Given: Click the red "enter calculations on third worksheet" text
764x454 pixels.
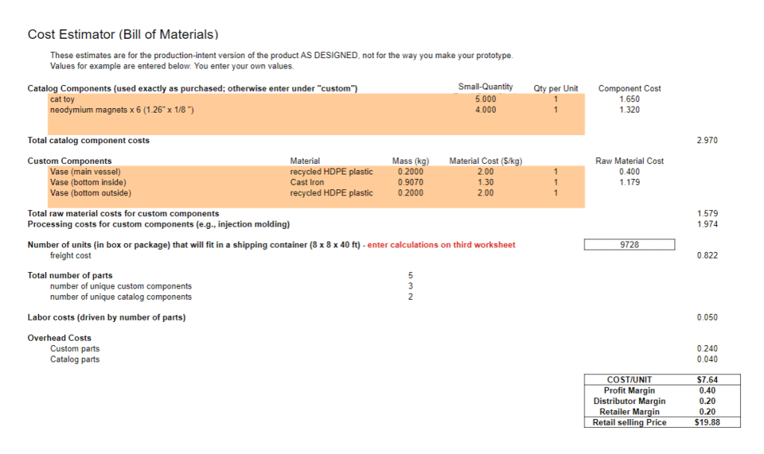Looking at the screenshot, I should pos(441,245).
